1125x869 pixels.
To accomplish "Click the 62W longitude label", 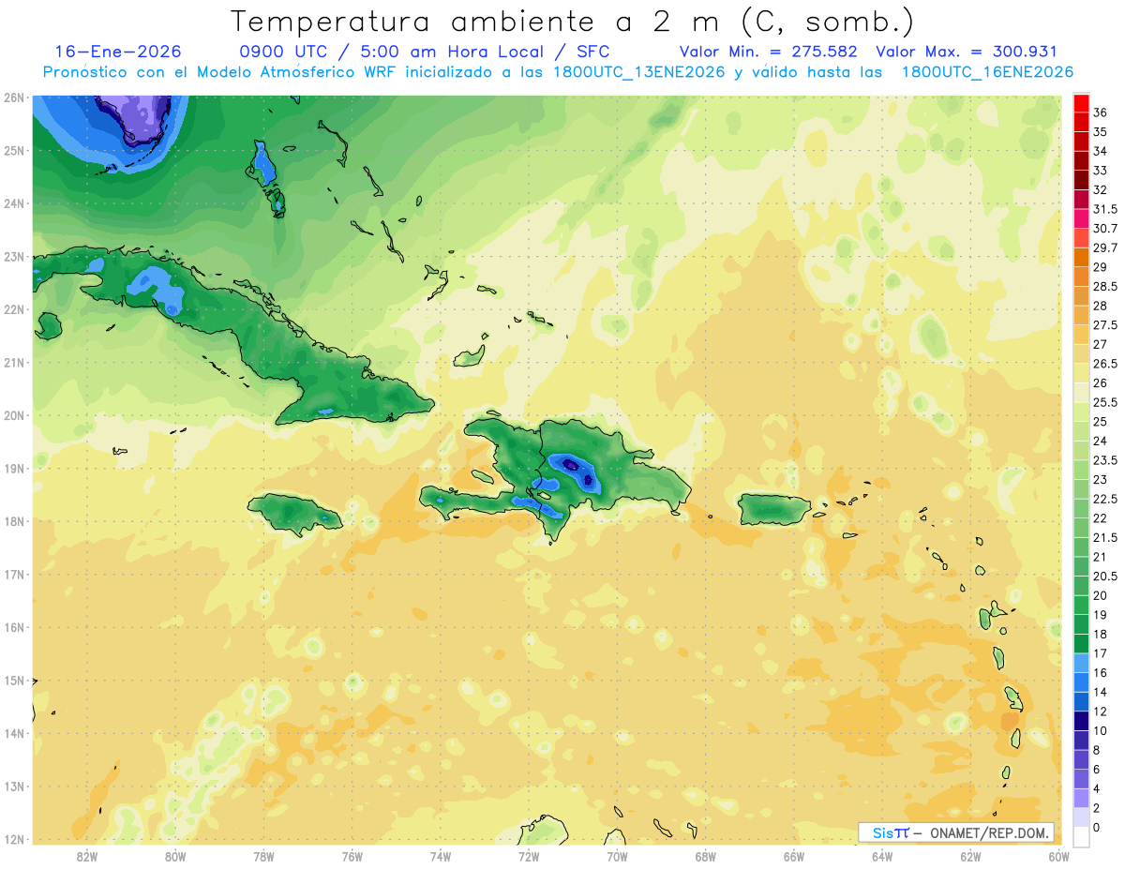I will (970, 856).
